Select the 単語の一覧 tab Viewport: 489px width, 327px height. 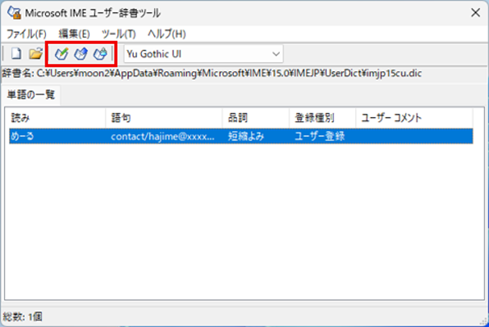pos(31,94)
